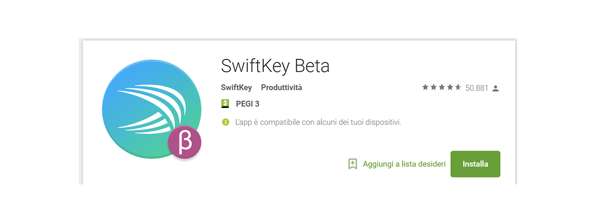This screenshot has width=595, height=222.
Task: Click the first rating star
Action: point(426,87)
